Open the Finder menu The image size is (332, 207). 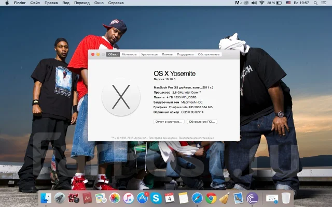pyautogui.click(x=20, y=3)
